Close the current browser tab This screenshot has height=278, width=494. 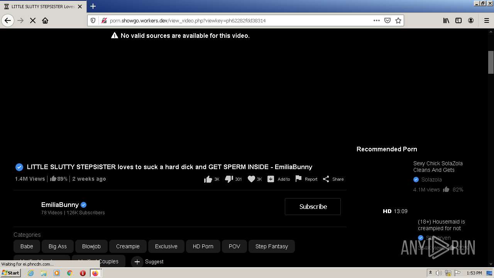click(x=80, y=7)
